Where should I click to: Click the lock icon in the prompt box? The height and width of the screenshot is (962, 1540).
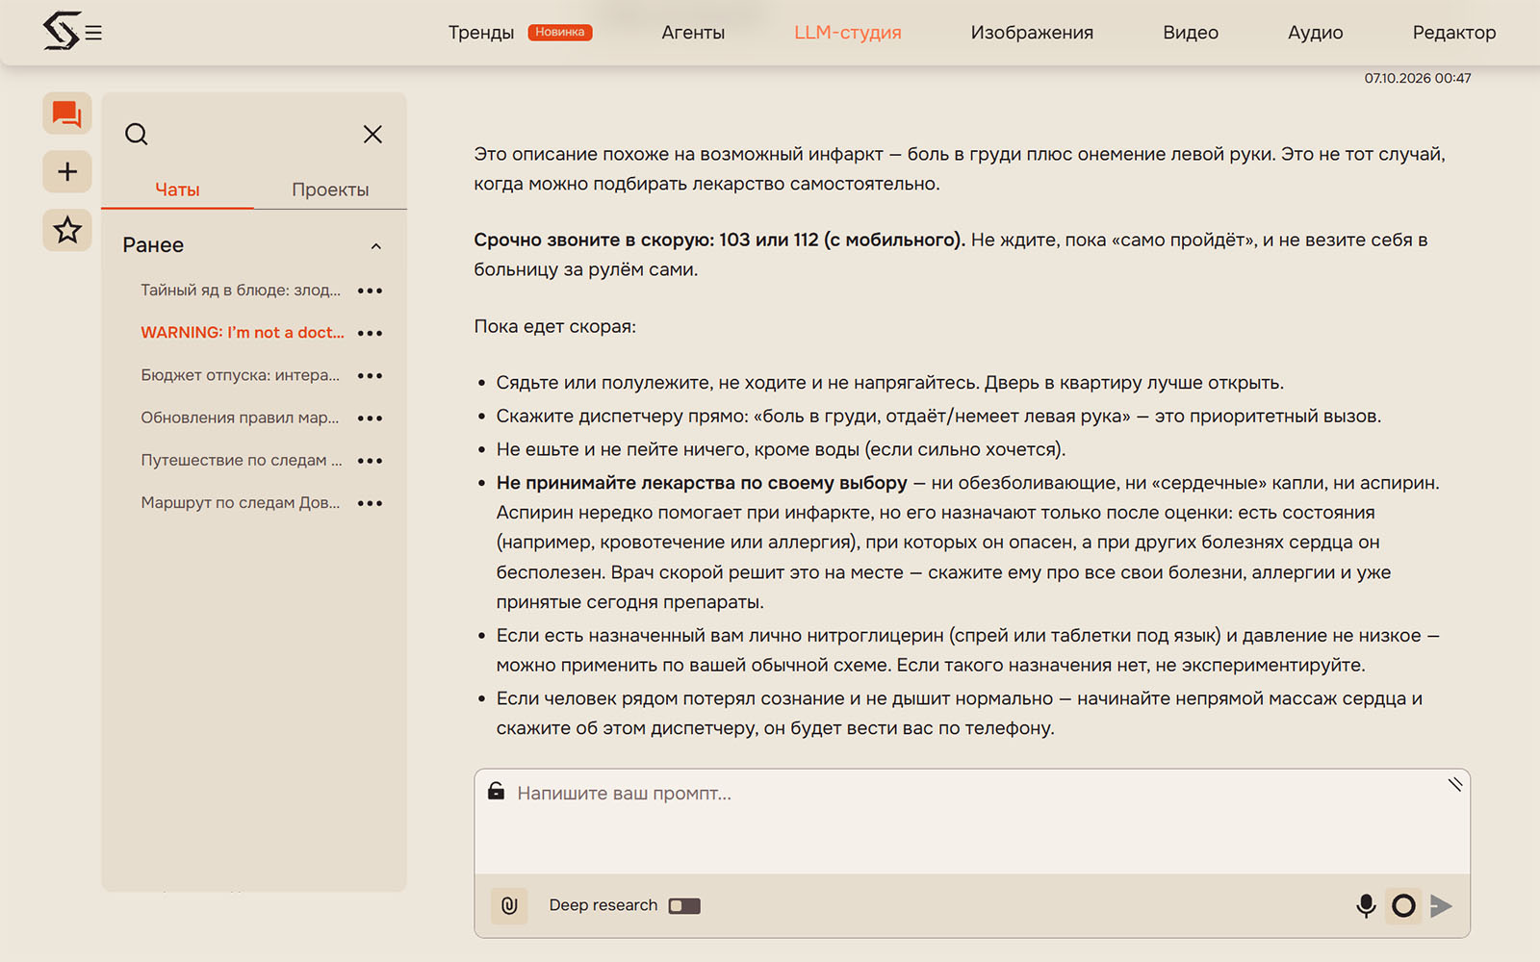pos(496,791)
